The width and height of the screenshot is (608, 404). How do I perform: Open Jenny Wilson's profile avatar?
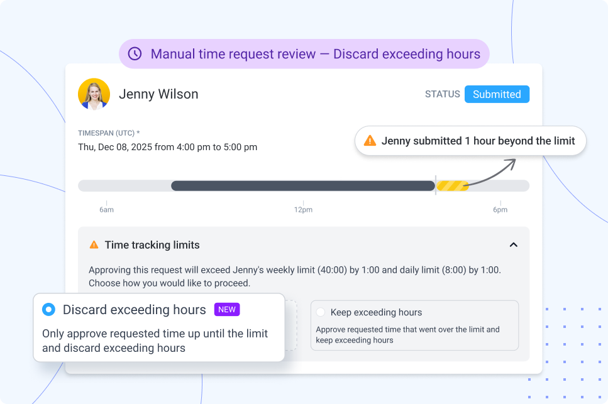(x=94, y=94)
